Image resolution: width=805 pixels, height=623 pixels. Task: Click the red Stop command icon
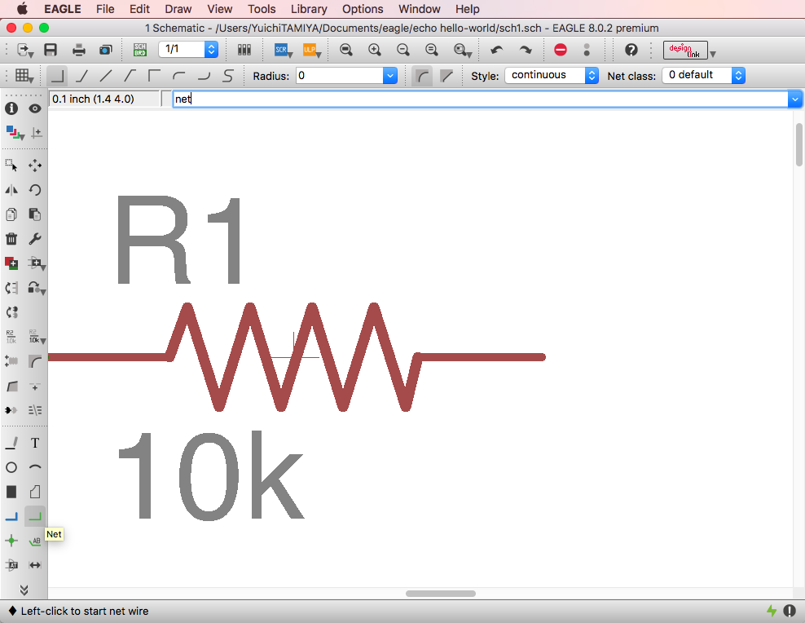(561, 50)
